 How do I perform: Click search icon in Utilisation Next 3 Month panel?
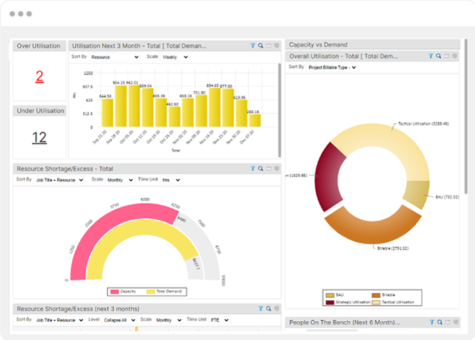261,45
